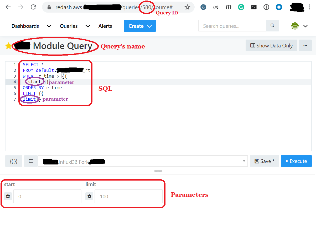Click the format query indent icon
This screenshot has width=316, height=234.
click(31, 161)
